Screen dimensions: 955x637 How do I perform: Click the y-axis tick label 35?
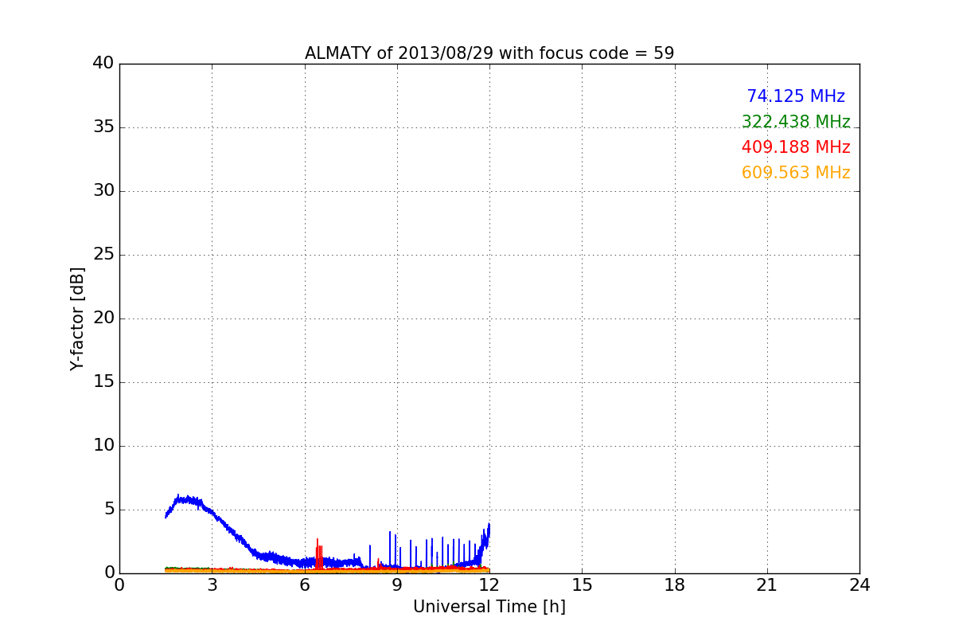[103, 127]
